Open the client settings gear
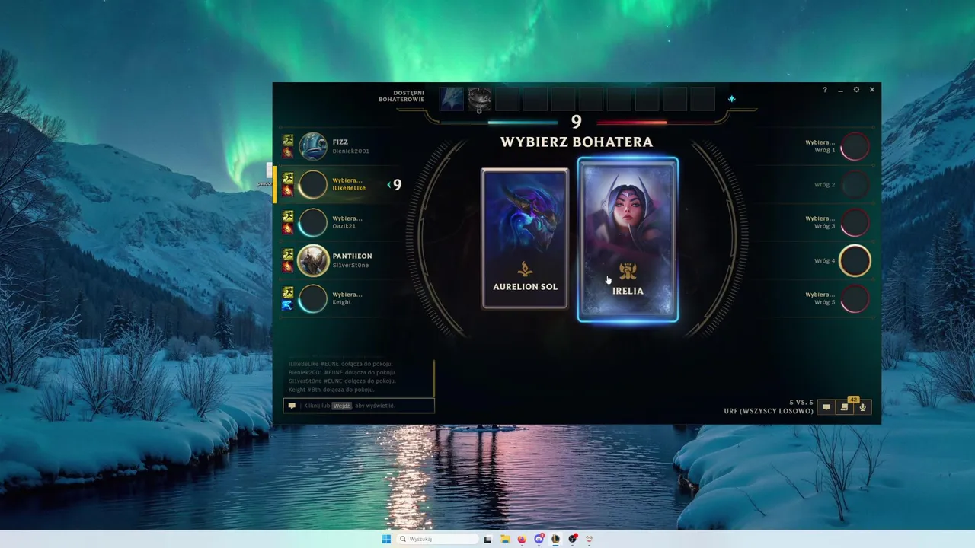 coord(856,90)
